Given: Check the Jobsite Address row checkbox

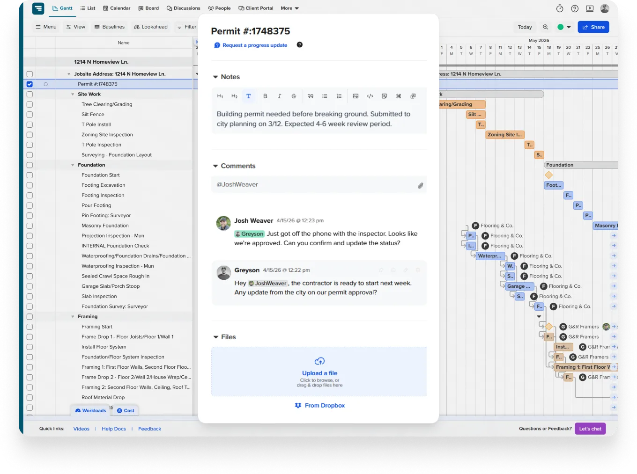Looking at the screenshot, I should (x=30, y=74).
